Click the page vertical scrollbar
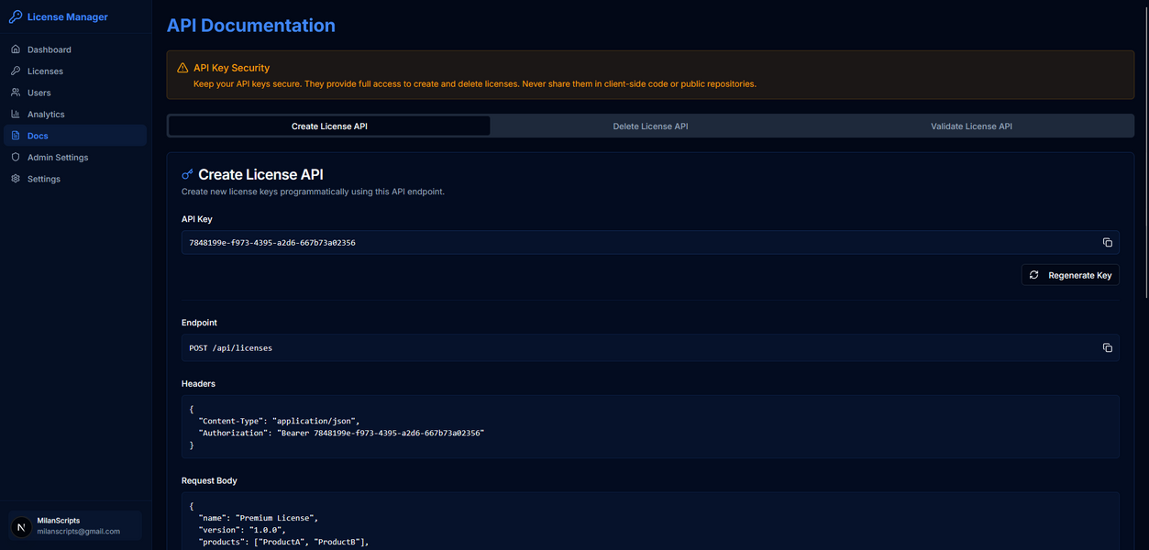 tap(1144, 151)
